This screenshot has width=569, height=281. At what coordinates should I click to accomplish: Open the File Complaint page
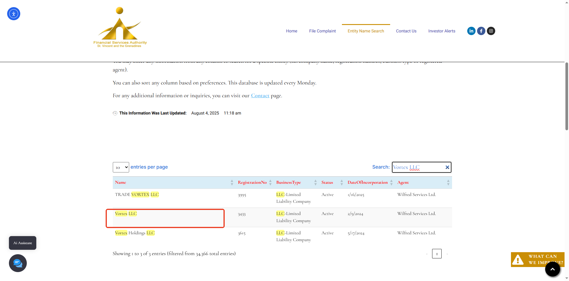(x=322, y=31)
